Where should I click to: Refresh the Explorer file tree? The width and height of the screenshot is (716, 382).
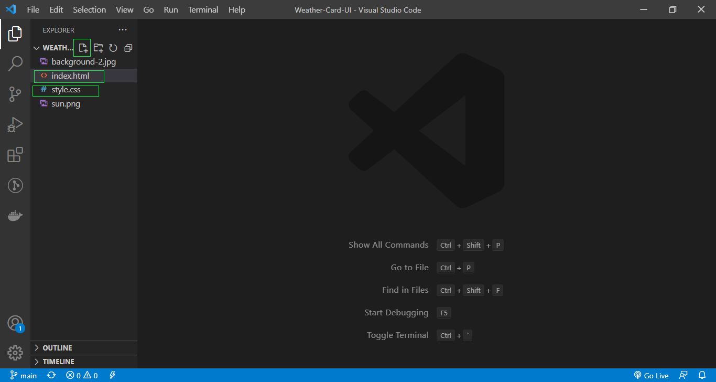pos(113,48)
